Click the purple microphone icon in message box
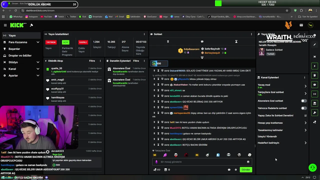Image resolution: width=320 pixels, height=180 pixels. (x=156, y=162)
